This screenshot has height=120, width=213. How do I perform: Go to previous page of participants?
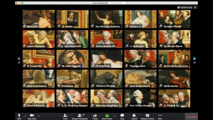point(19,59)
